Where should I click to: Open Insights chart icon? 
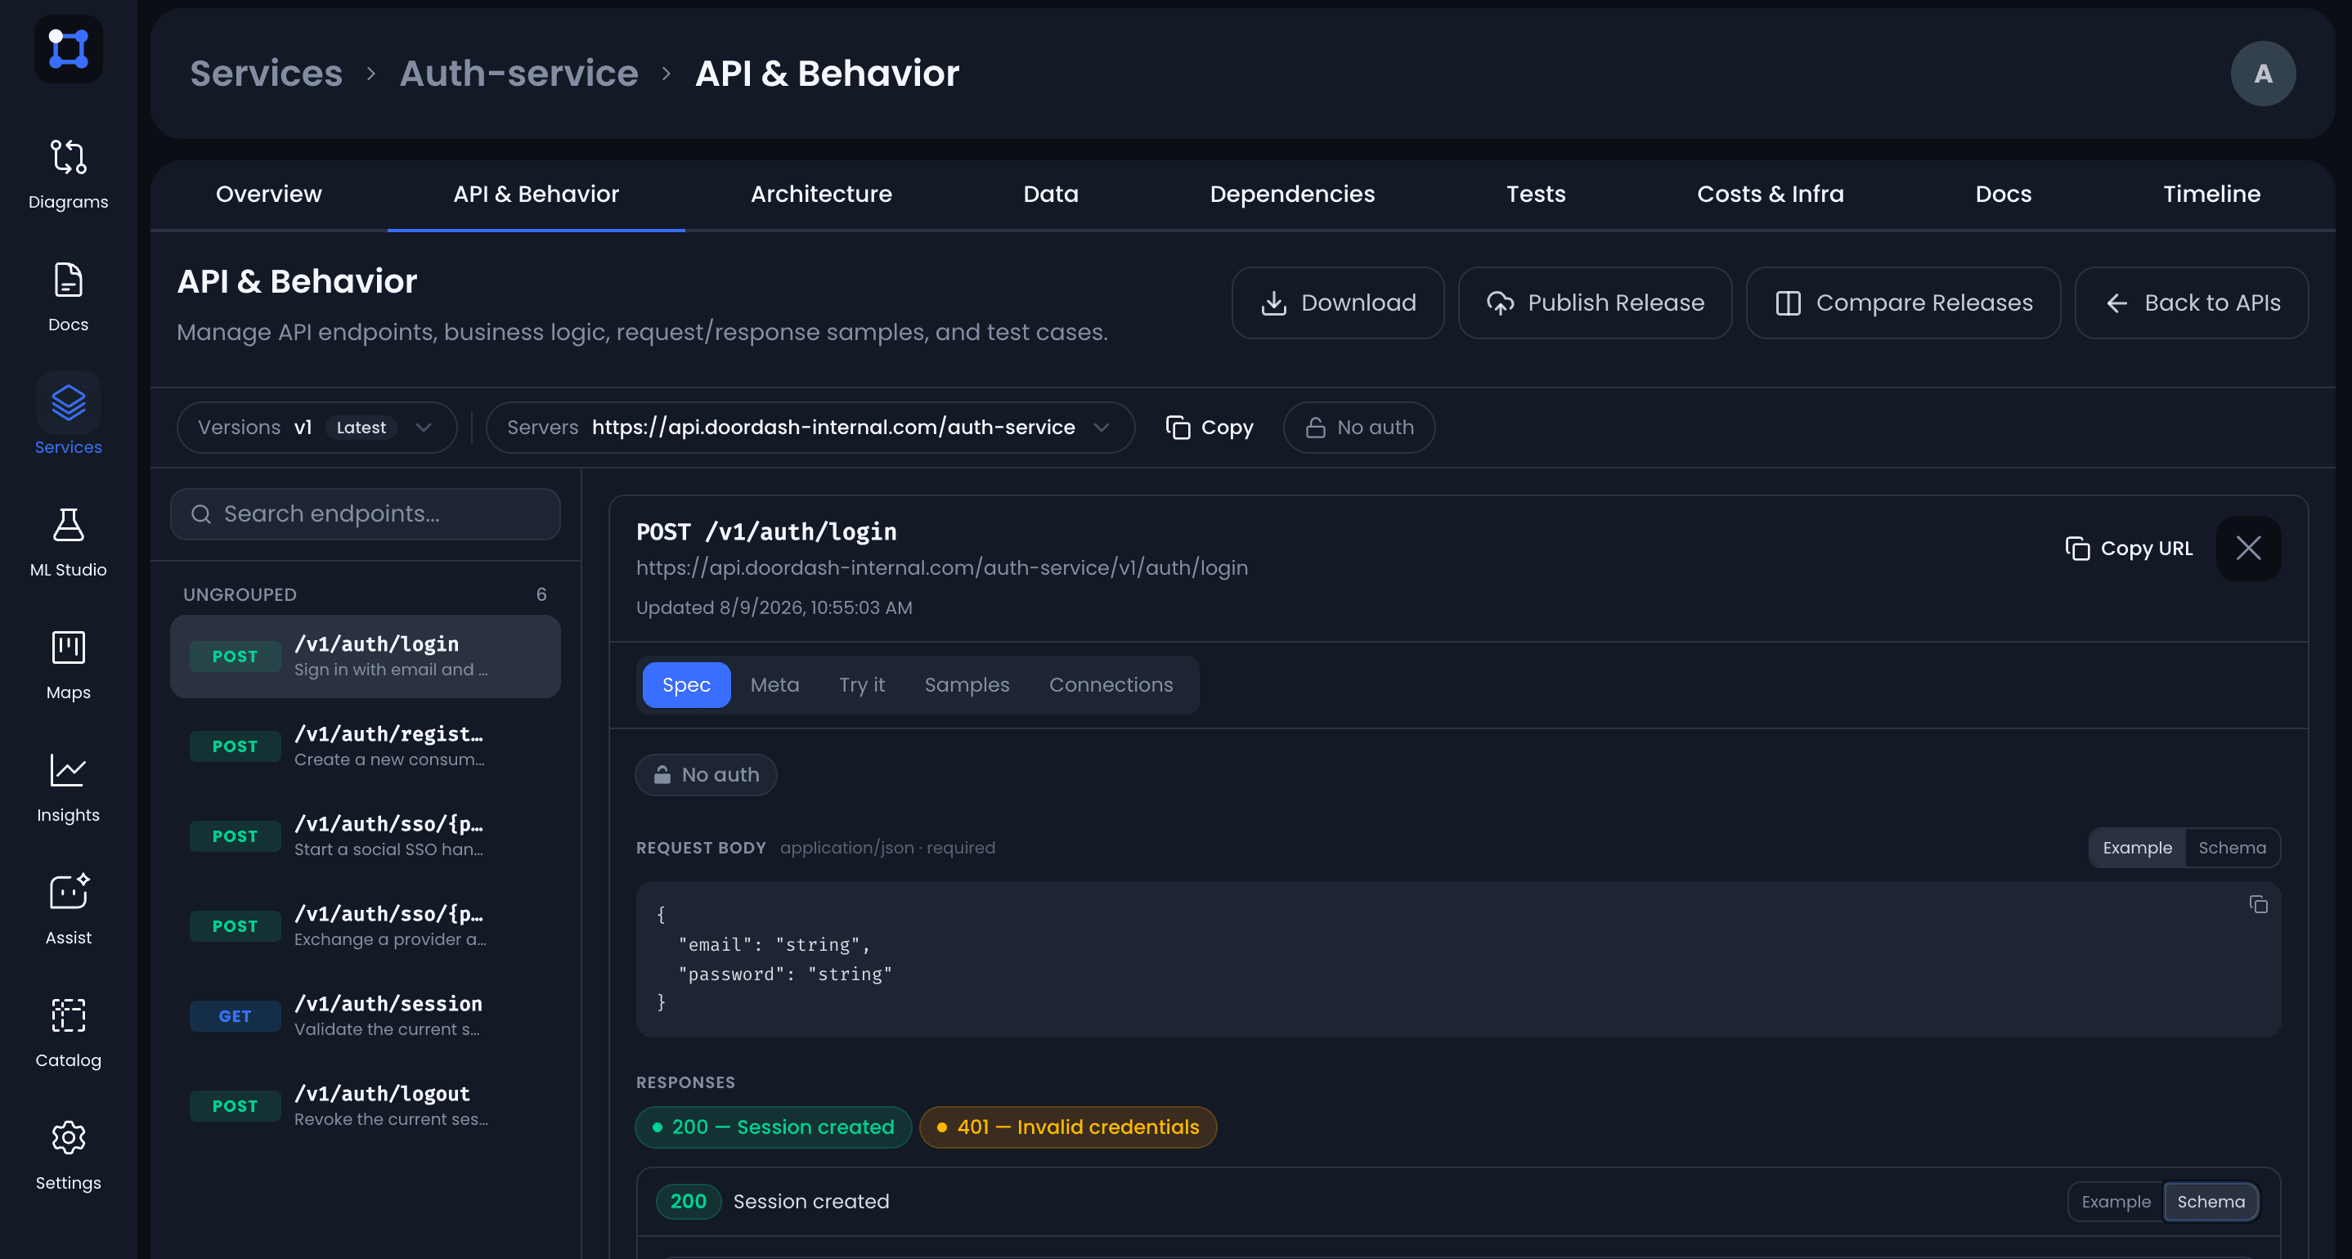pyautogui.click(x=69, y=788)
